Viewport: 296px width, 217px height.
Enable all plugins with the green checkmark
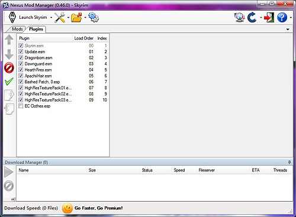click(9, 82)
